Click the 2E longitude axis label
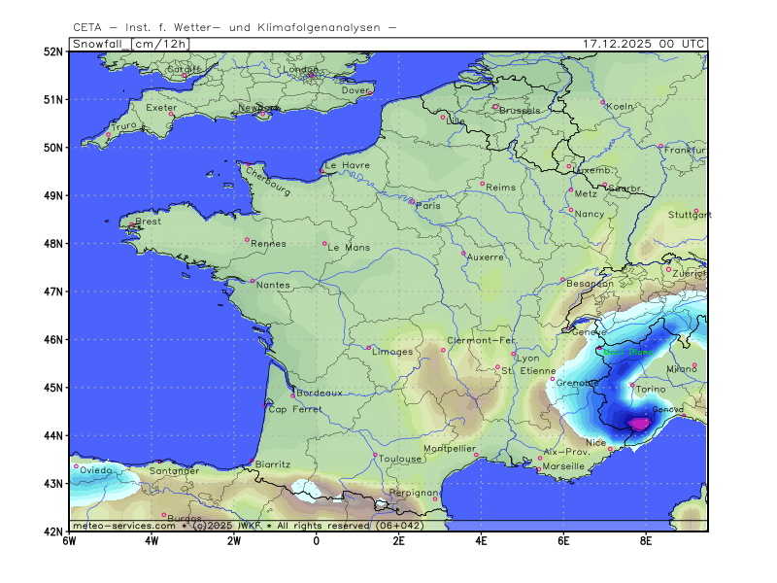777x583 pixels. (398, 540)
